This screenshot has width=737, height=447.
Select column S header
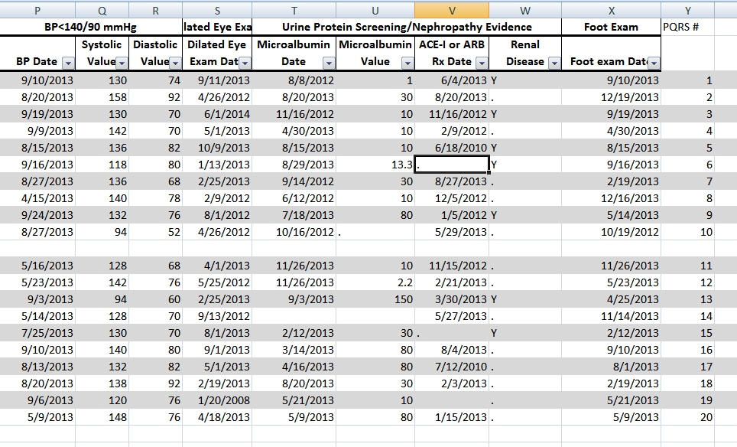[217, 11]
